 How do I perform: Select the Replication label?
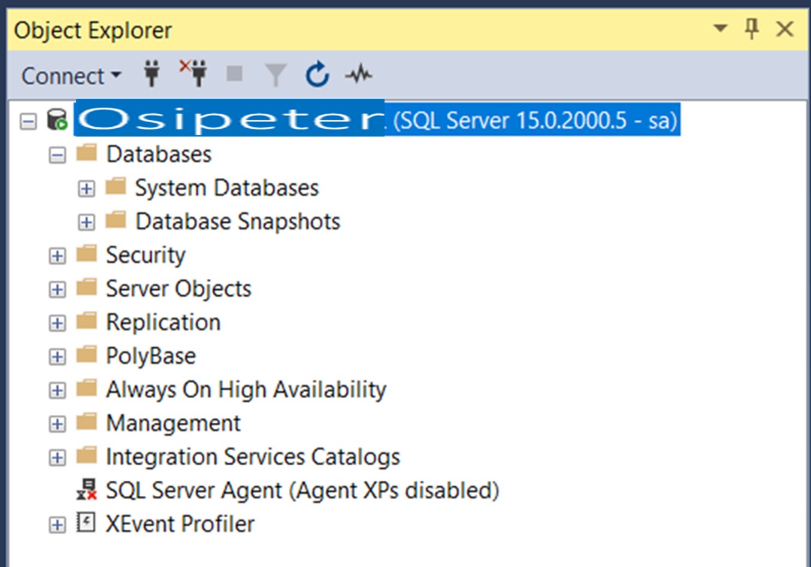pyautogui.click(x=164, y=323)
